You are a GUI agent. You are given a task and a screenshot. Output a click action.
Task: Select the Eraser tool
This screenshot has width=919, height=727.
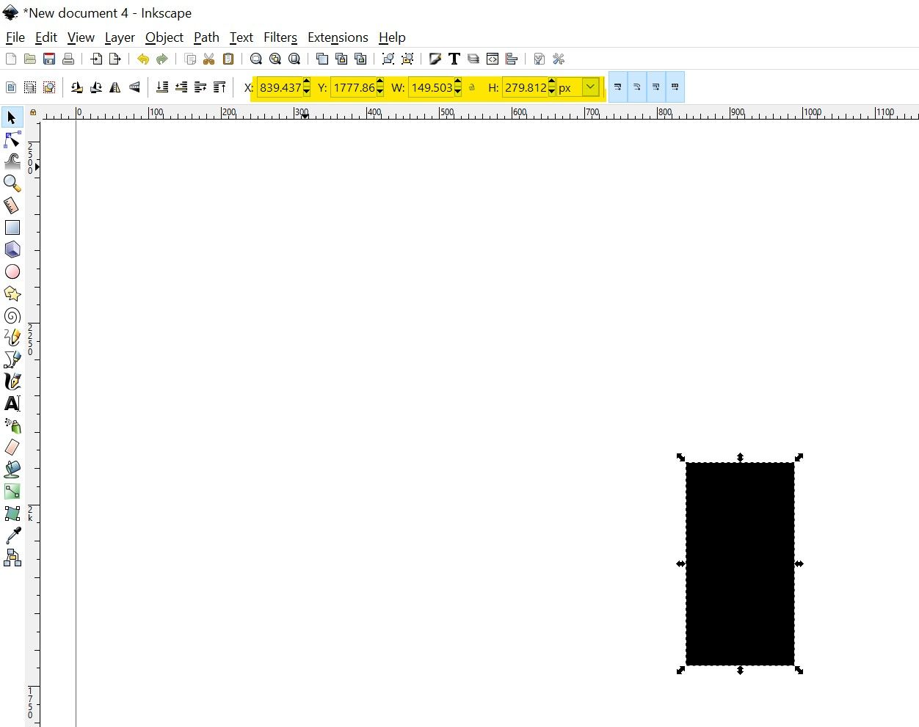(12, 447)
